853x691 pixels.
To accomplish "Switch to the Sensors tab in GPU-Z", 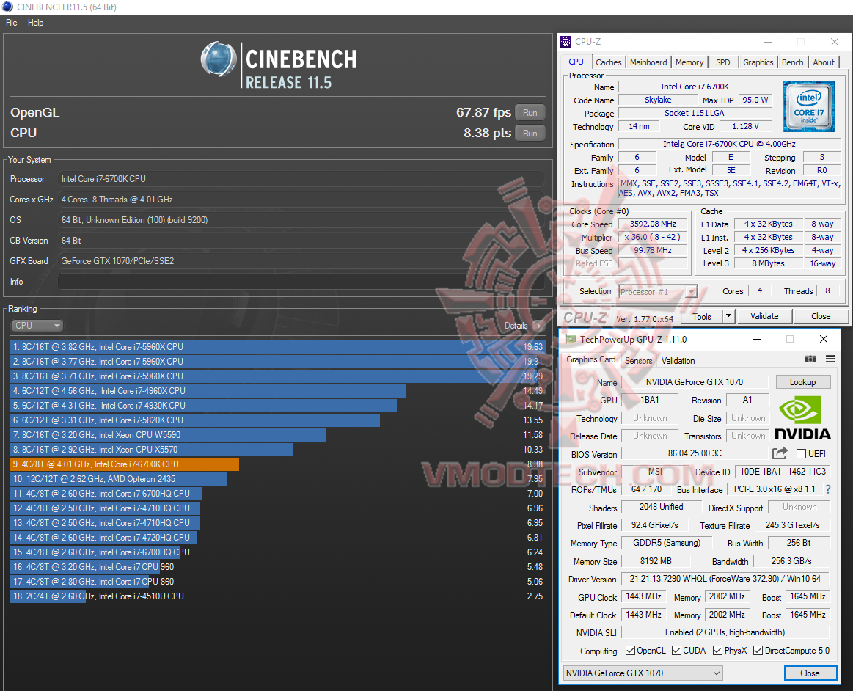I will point(639,360).
